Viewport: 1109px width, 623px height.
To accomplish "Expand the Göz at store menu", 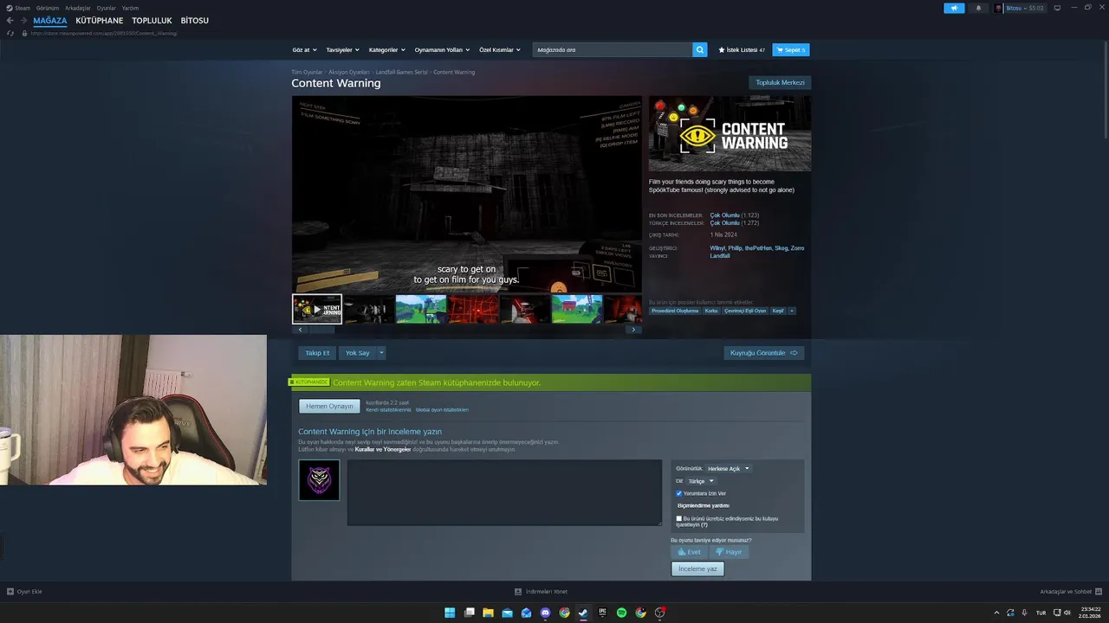I will tap(304, 50).
